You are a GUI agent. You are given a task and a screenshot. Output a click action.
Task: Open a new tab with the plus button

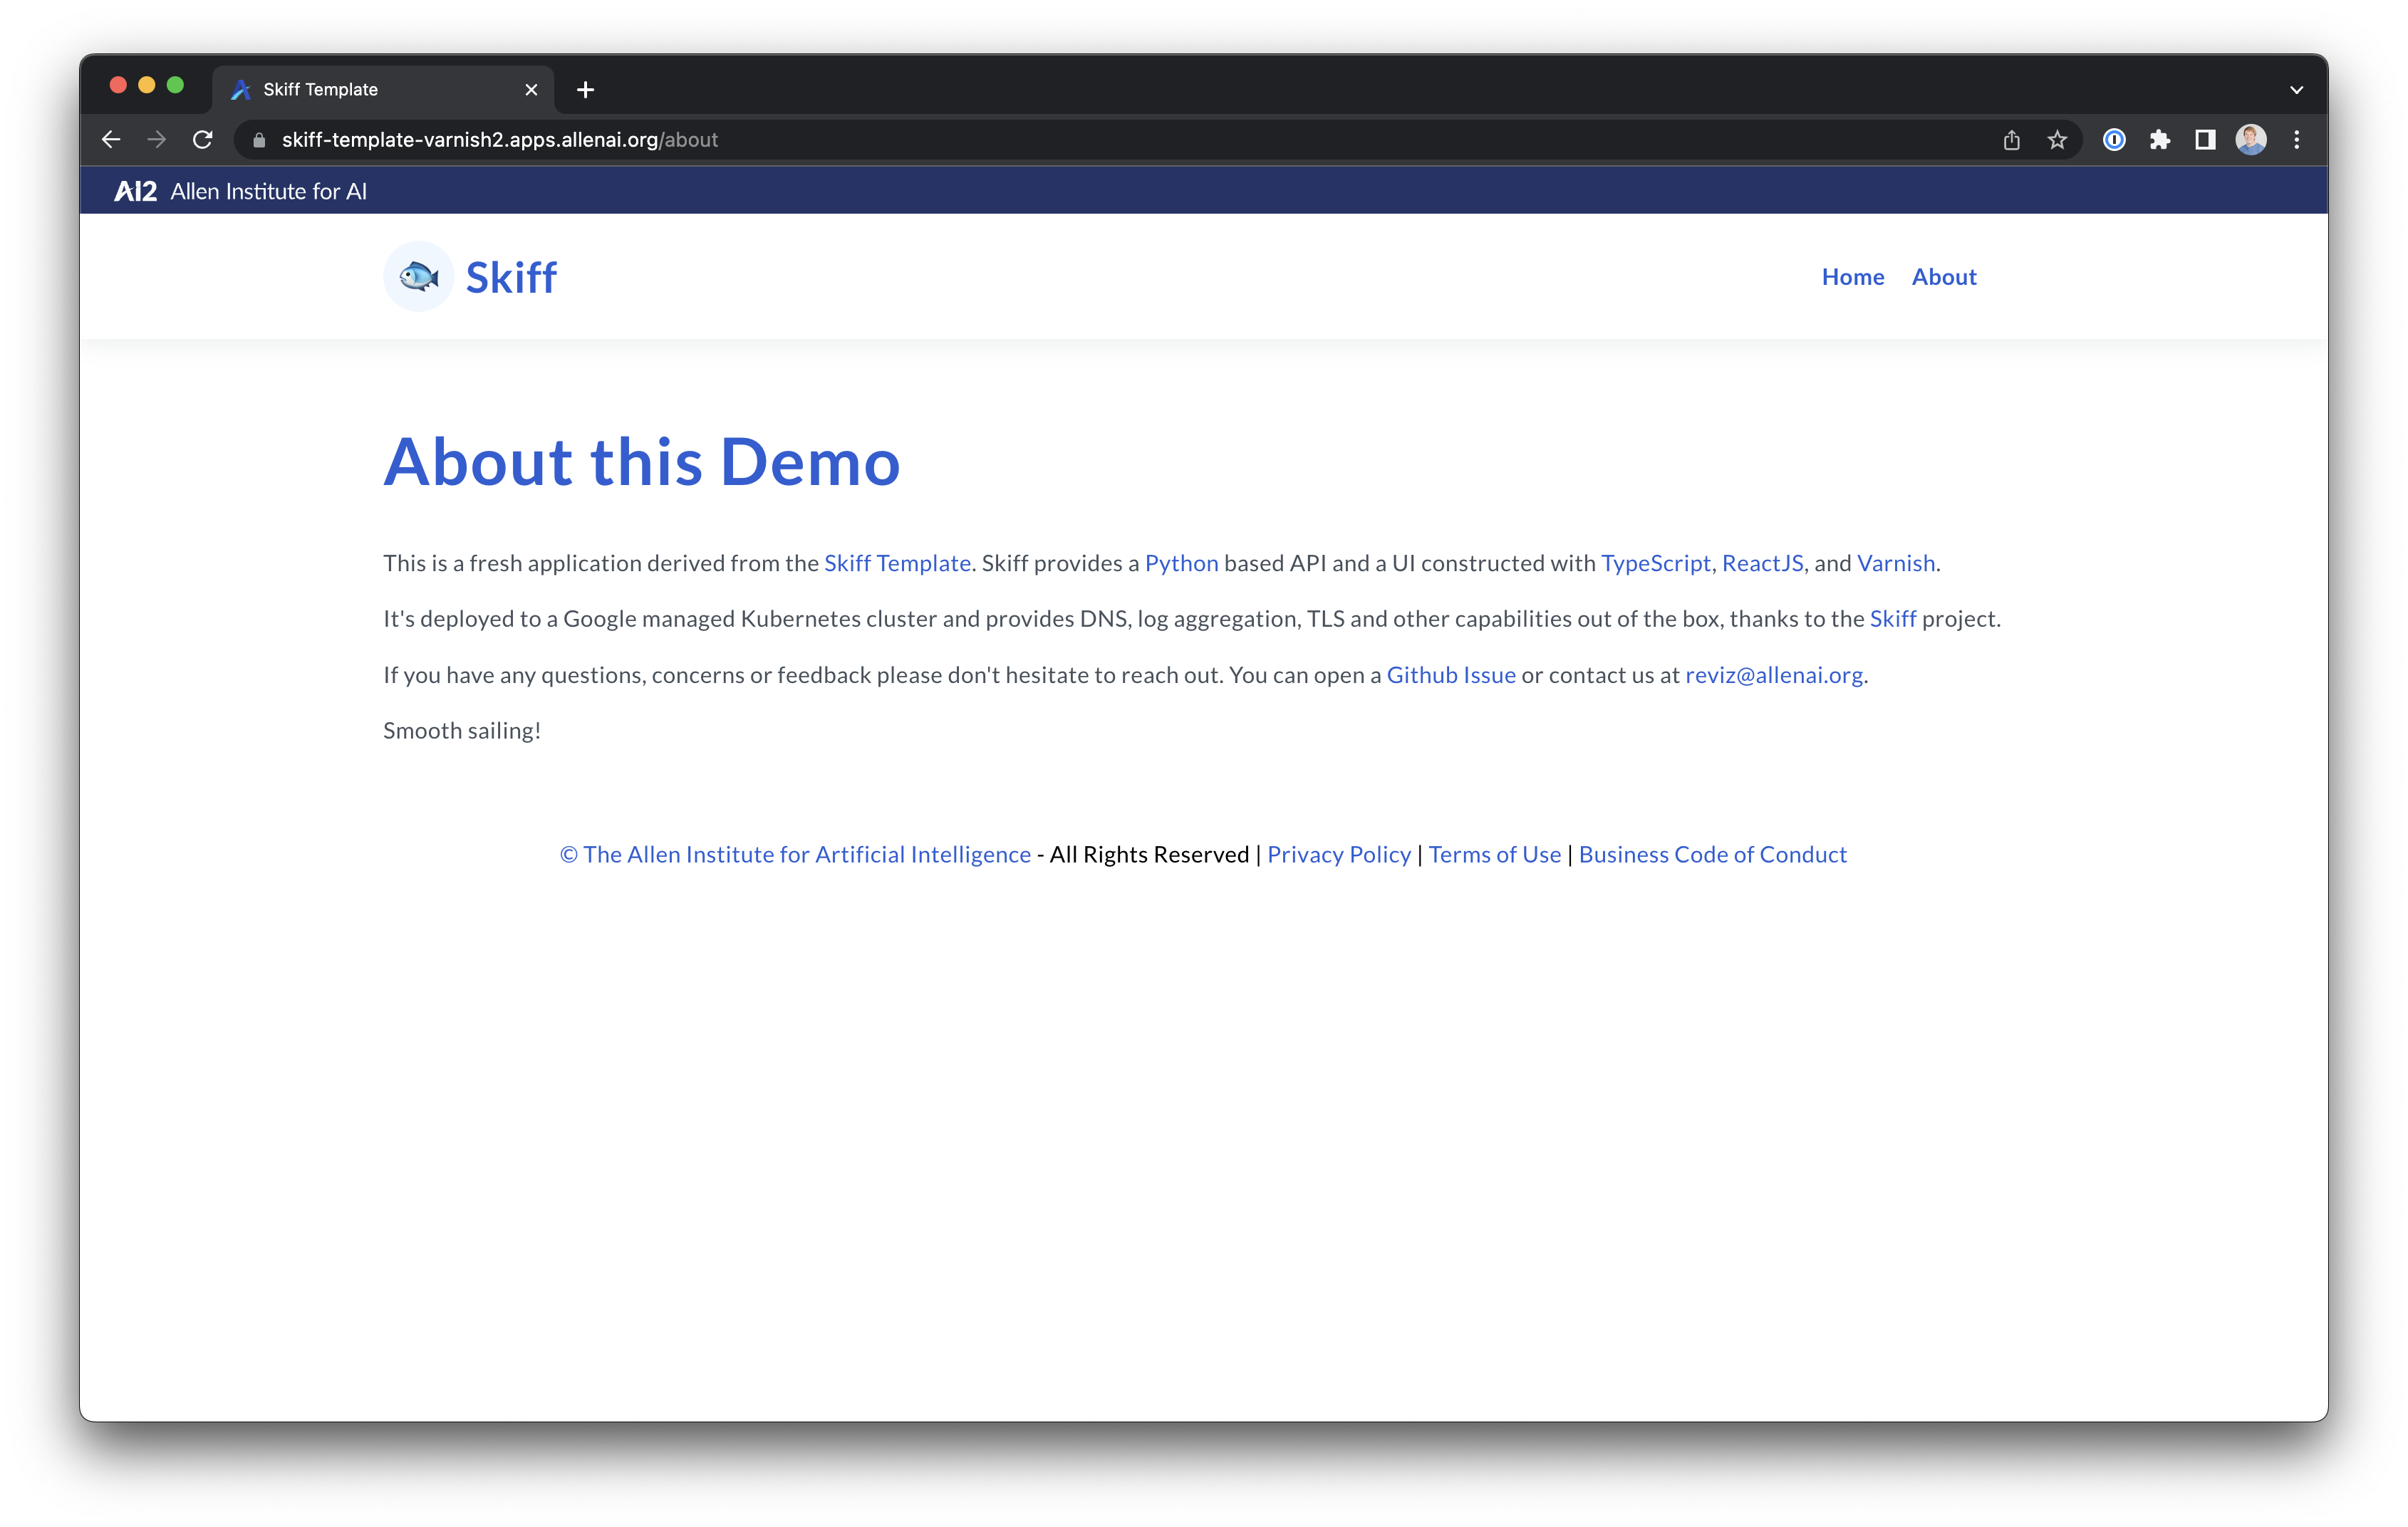point(586,89)
